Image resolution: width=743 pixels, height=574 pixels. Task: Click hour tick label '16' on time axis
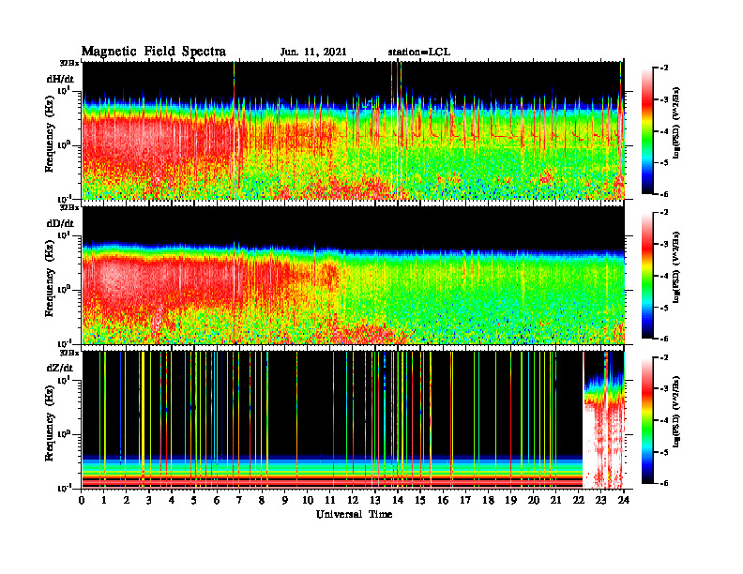point(443,500)
